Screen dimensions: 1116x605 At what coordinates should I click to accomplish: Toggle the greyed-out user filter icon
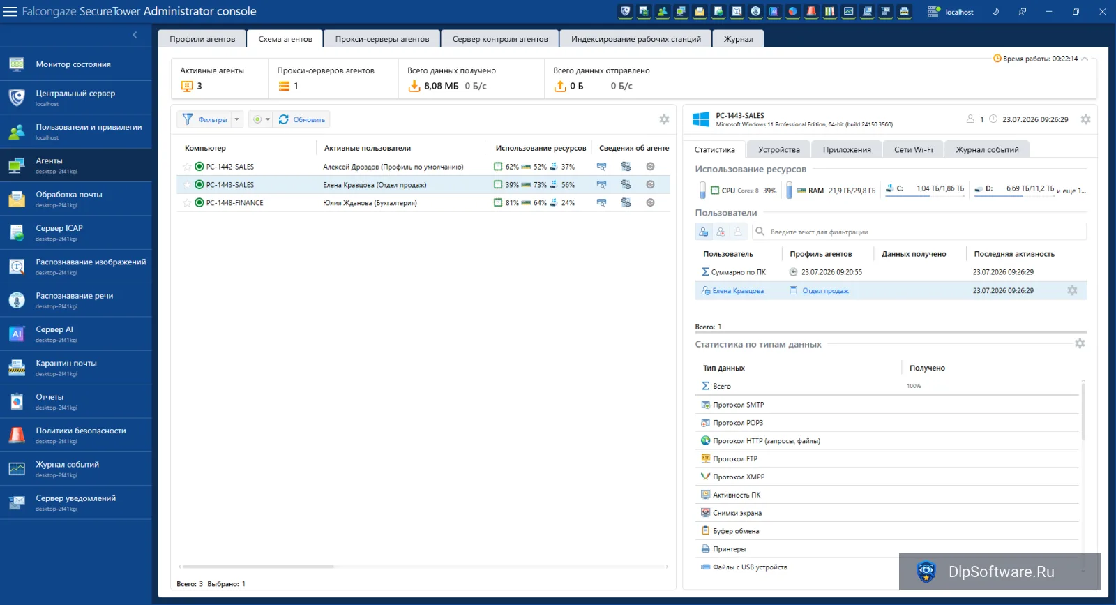click(738, 232)
